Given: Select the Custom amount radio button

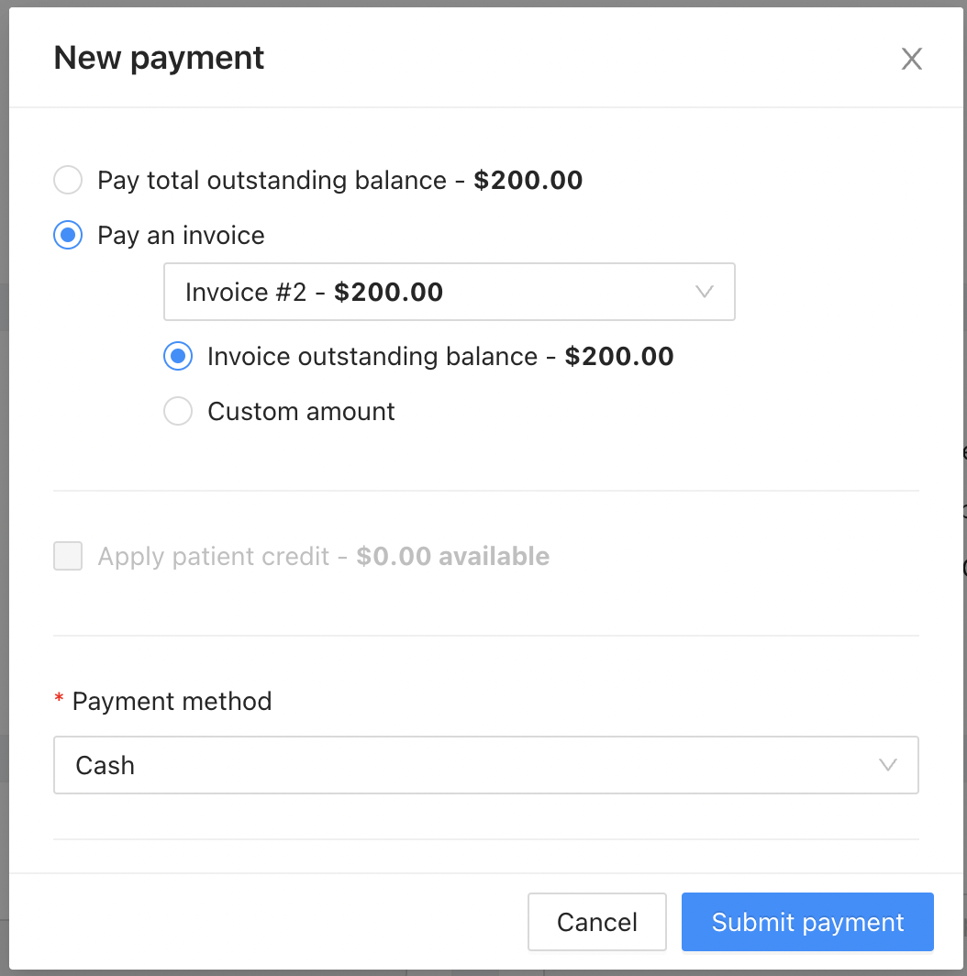Looking at the screenshot, I should [x=178, y=411].
